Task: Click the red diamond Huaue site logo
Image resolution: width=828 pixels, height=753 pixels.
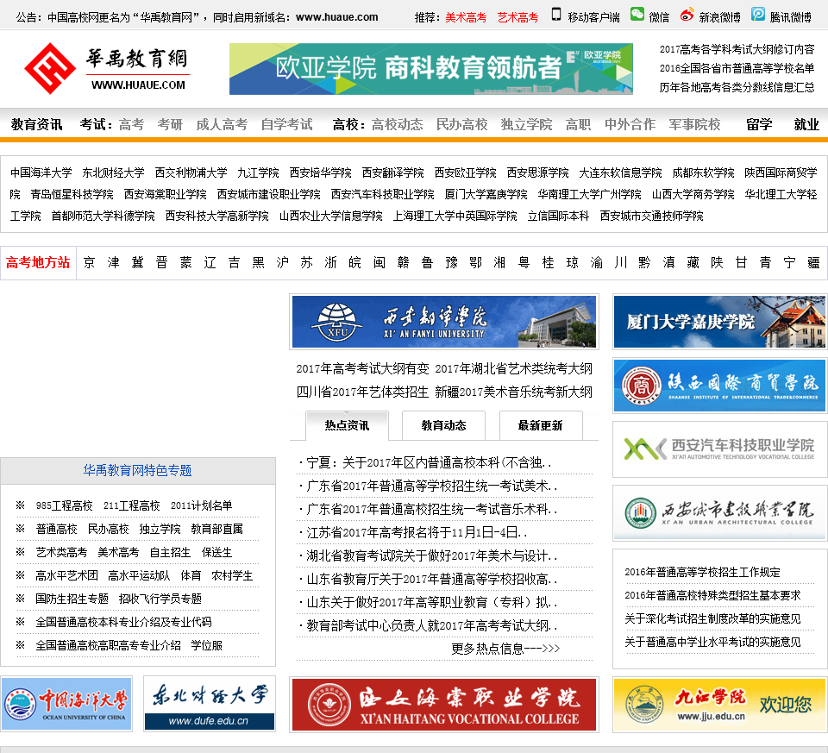Action: click(x=50, y=69)
